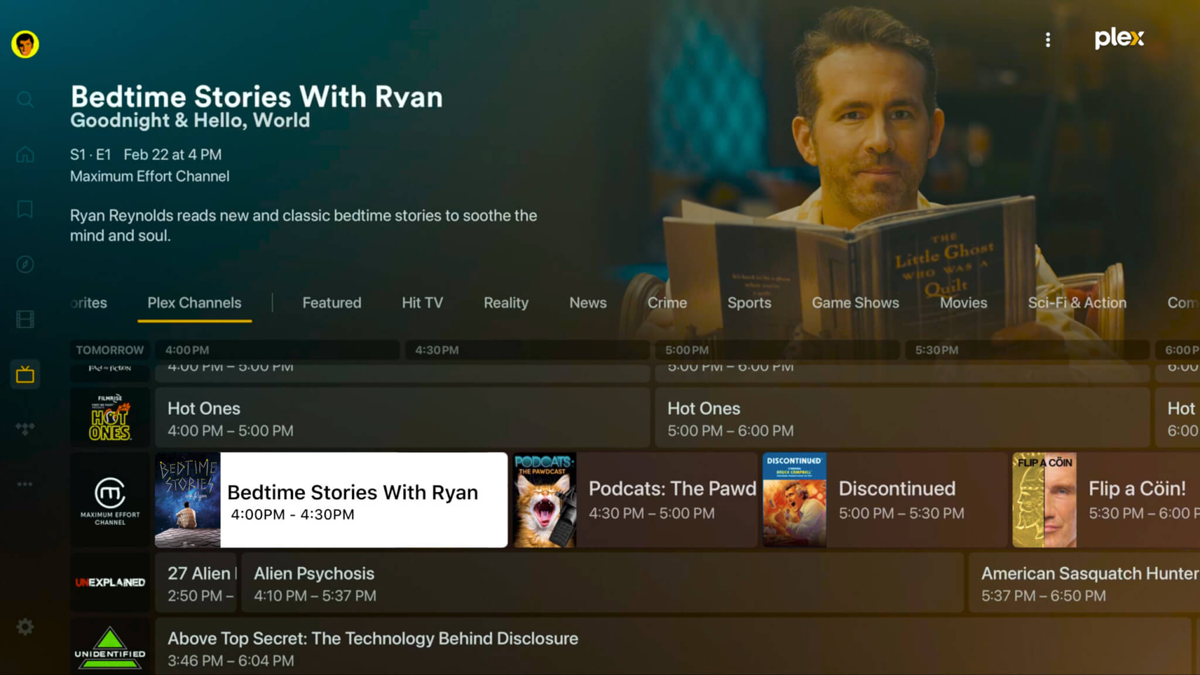The image size is (1200, 675).
Task: Open Discover compass icon in sidebar
Action: [x=25, y=264]
